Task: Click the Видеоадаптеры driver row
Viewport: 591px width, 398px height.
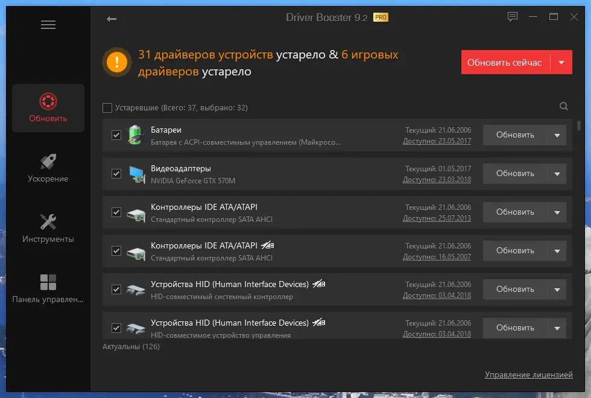Action: [271, 174]
